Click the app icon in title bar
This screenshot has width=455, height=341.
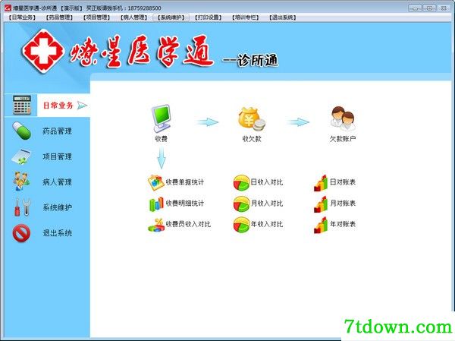(8, 8)
